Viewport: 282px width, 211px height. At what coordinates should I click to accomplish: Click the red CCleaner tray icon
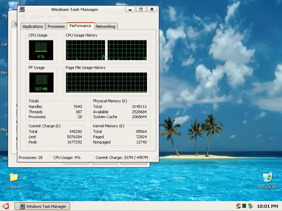click(x=238, y=206)
